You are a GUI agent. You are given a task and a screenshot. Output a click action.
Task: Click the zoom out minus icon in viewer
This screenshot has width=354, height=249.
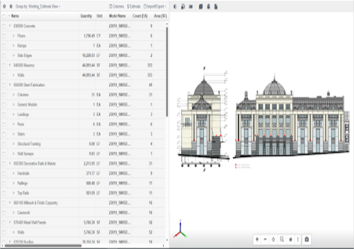pos(265,239)
